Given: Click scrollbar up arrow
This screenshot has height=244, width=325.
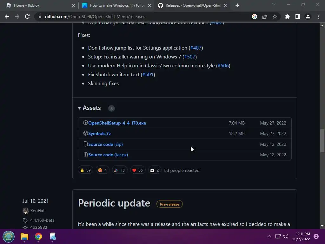Looking at the screenshot, I should (322, 25).
